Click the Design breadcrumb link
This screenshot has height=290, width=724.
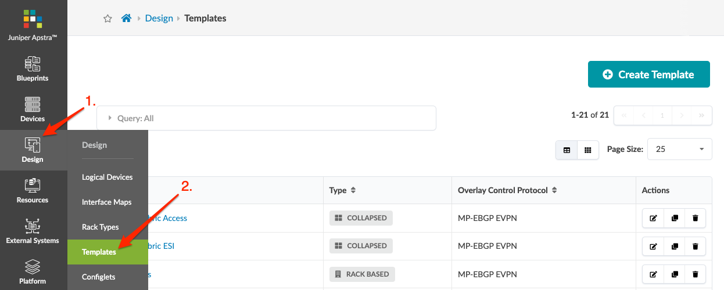(x=159, y=19)
